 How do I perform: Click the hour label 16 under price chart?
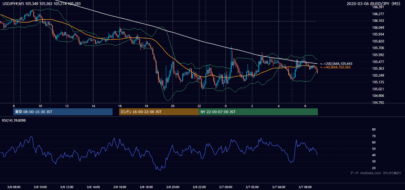[120, 106]
